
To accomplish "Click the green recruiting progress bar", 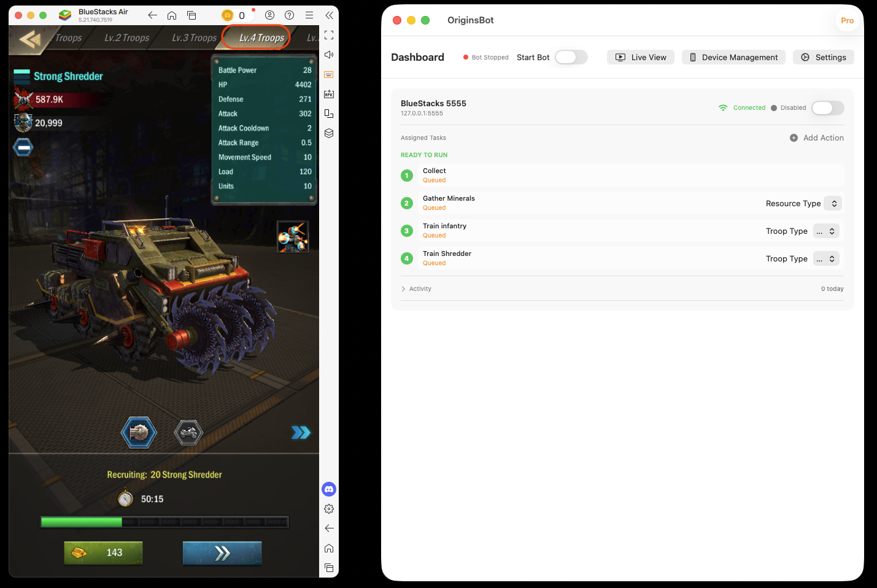I will coord(164,522).
